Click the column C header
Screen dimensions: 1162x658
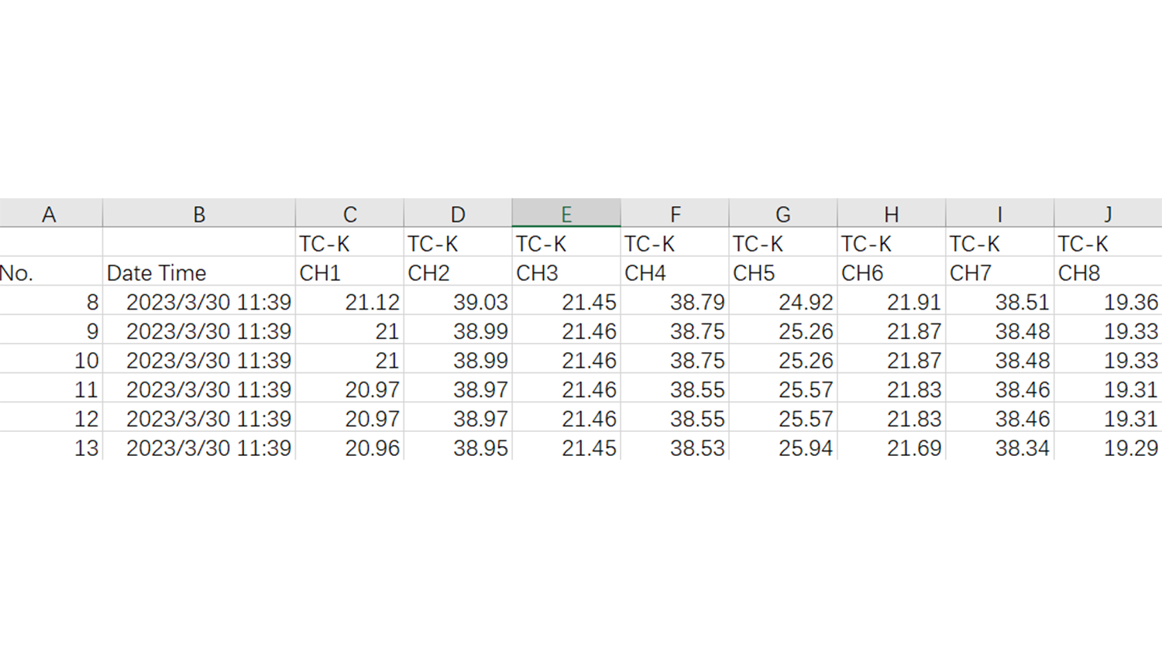[x=349, y=214]
